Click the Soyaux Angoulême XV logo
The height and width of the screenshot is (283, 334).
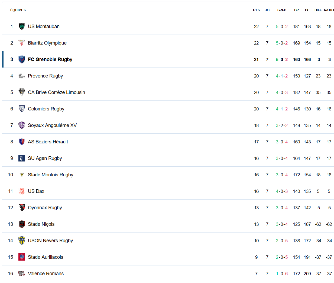coord(22,125)
